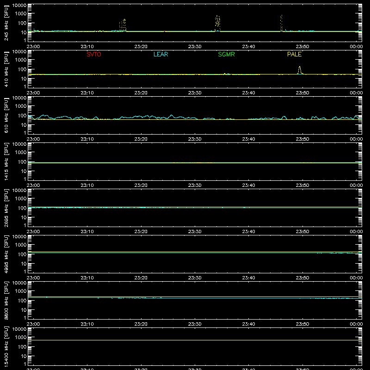Select the 410 MHz [SFU] axis label
370x370 pixels.
6,69
